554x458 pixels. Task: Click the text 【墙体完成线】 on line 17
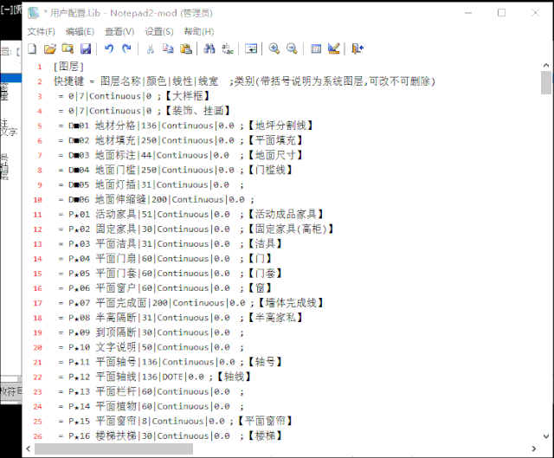291,303
